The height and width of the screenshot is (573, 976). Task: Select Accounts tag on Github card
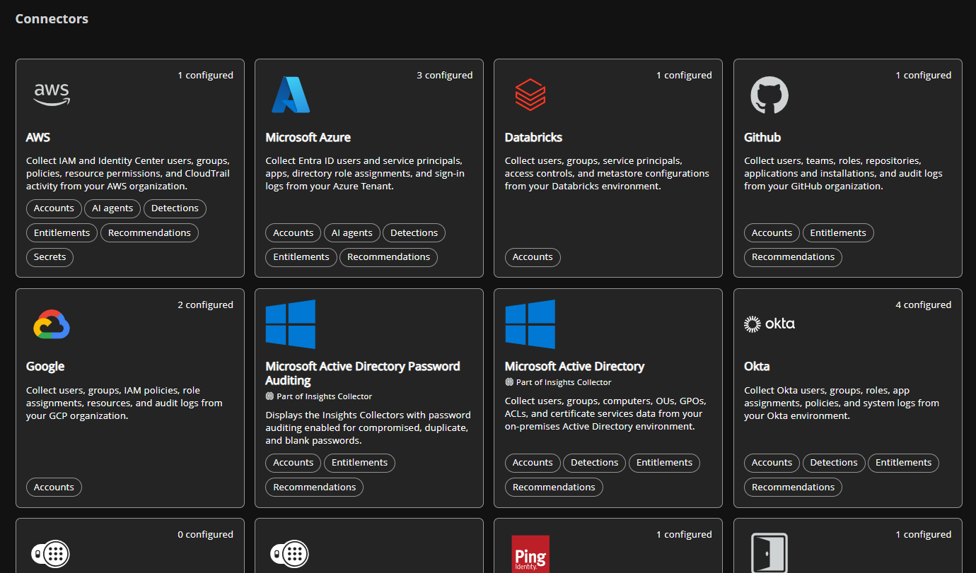(772, 232)
